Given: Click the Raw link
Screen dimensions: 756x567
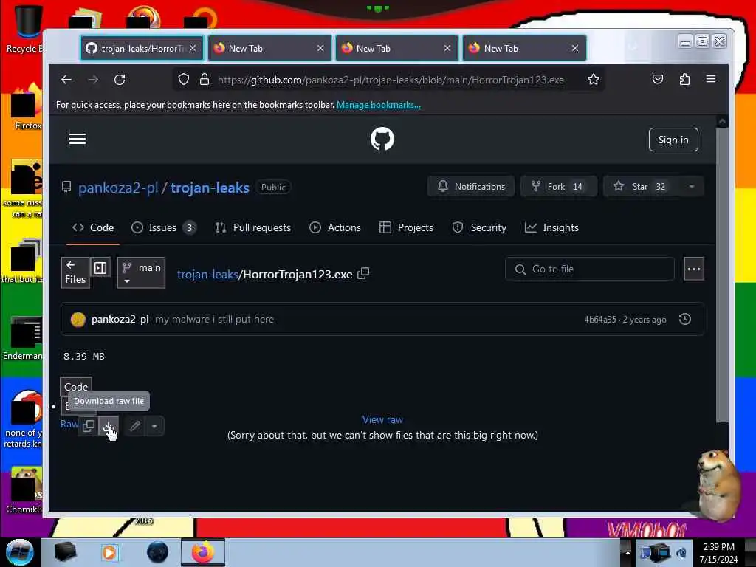Looking at the screenshot, I should tap(69, 424).
